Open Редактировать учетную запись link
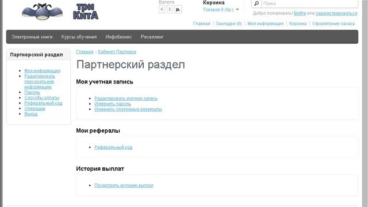The image size is (368, 207). 126,98
